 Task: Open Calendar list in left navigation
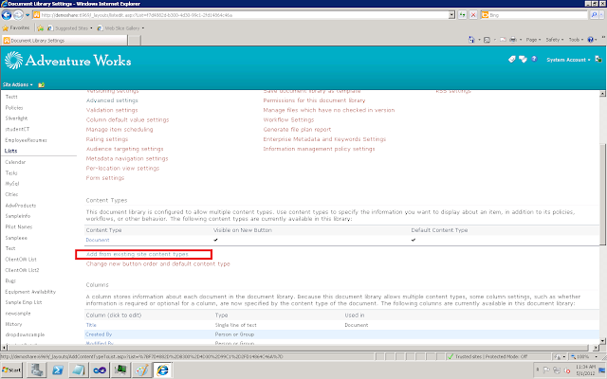[15, 162]
